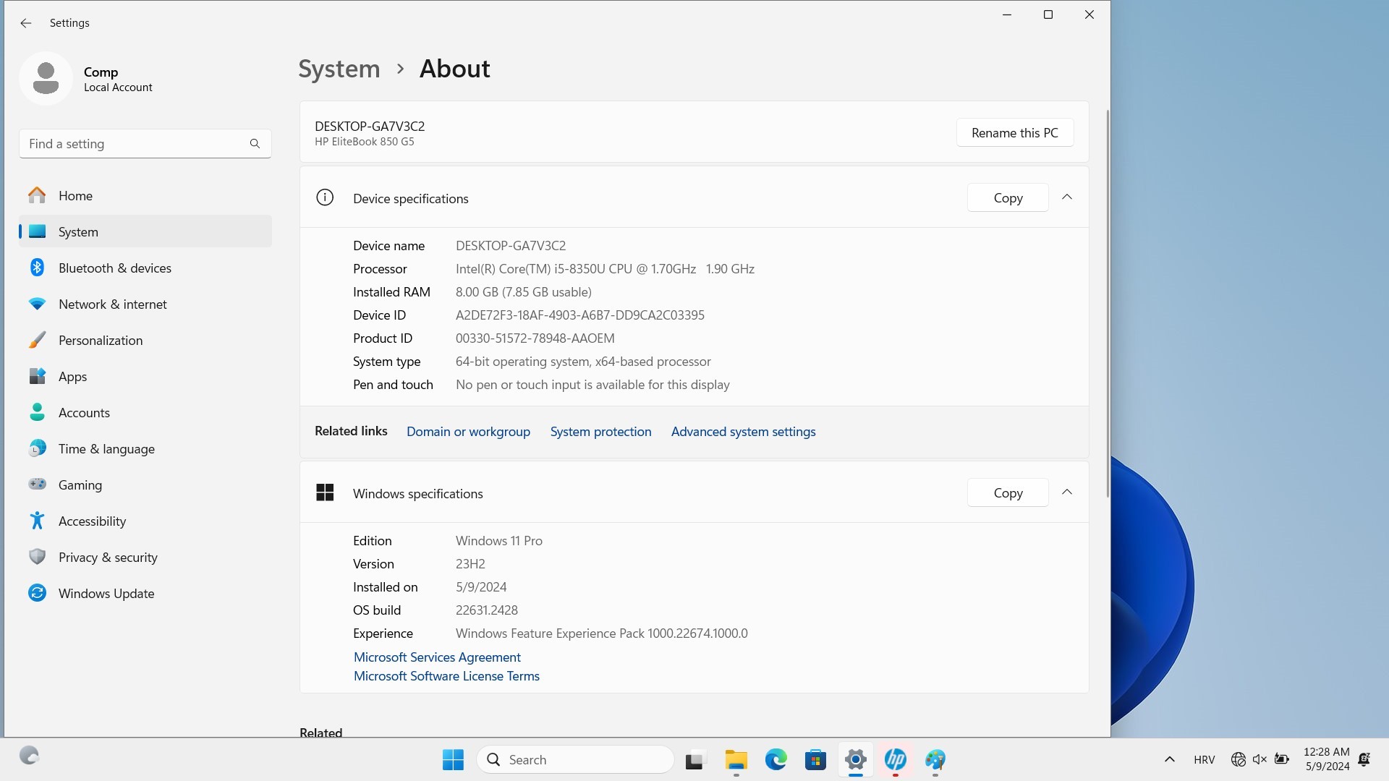The image size is (1389, 781).
Task: Click the Privacy & security shield icon
Action: tap(37, 557)
